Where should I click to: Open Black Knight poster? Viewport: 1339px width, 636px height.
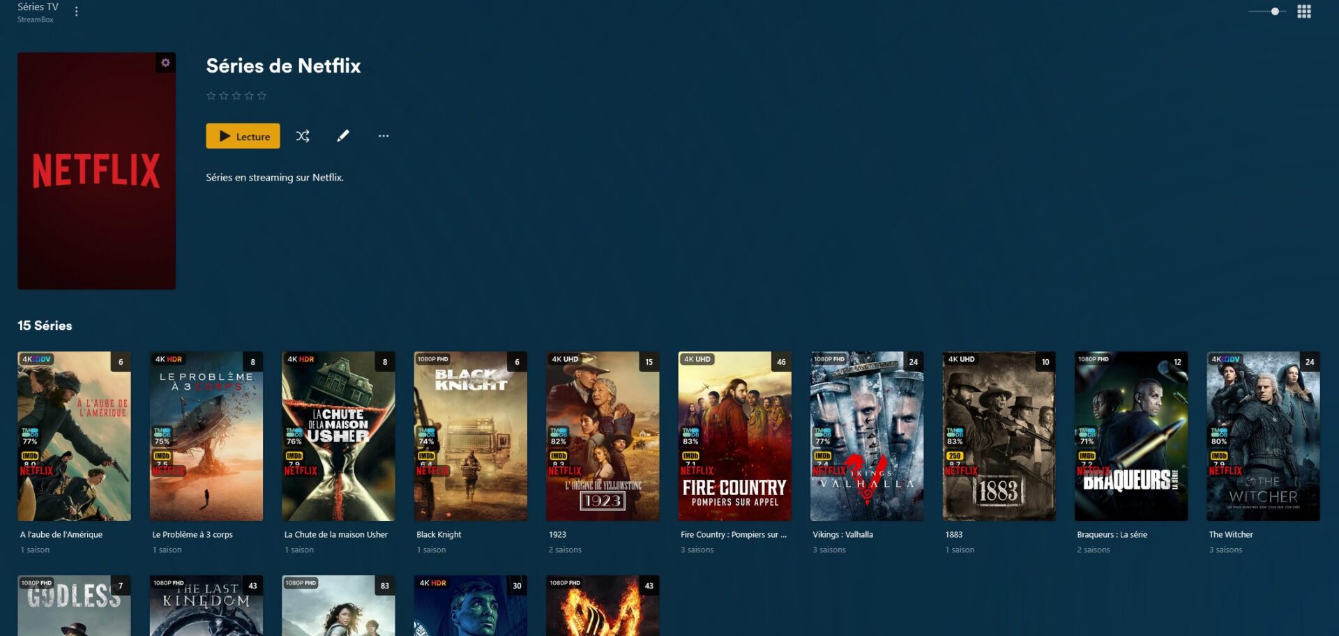[471, 436]
